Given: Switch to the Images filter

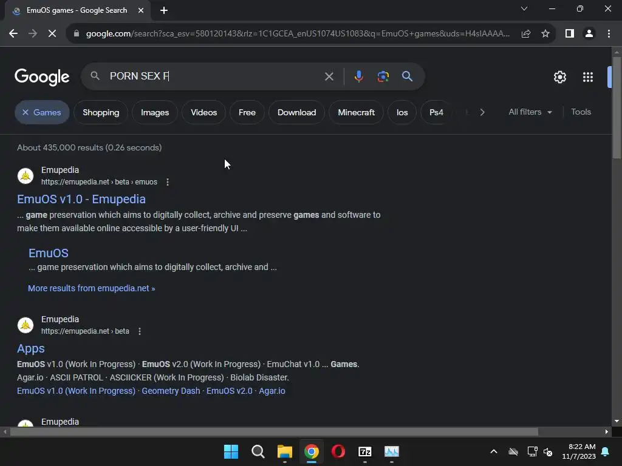Looking at the screenshot, I should pyautogui.click(x=155, y=112).
